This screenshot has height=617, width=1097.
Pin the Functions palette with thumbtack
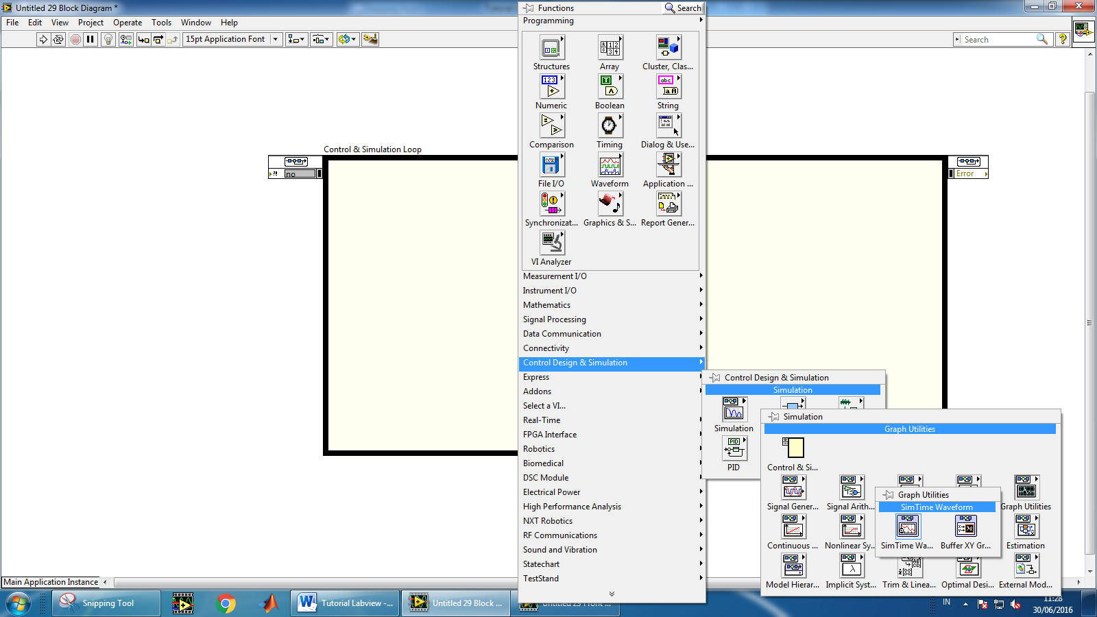pyautogui.click(x=529, y=8)
